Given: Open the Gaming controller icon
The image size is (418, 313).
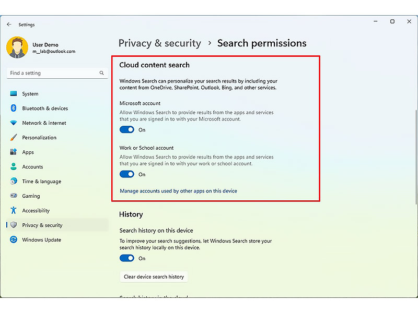Looking at the screenshot, I should click(14, 196).
